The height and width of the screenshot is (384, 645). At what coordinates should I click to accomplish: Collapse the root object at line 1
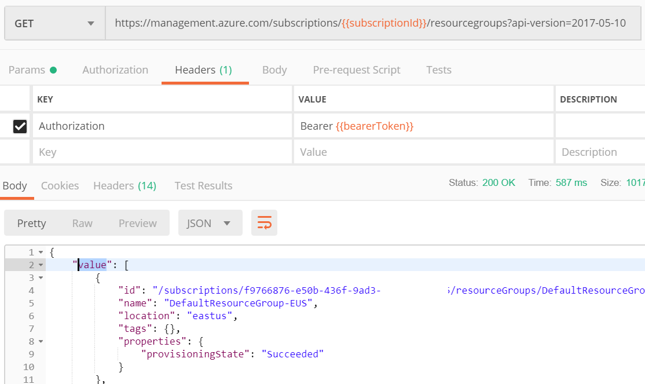[41, 253]
